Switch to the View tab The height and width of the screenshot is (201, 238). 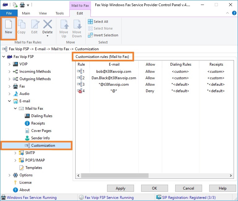pyautogui.click(x=43, y=13)
